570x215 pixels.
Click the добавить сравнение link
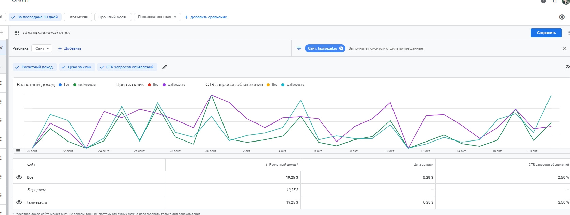click(x=206, y=17)
